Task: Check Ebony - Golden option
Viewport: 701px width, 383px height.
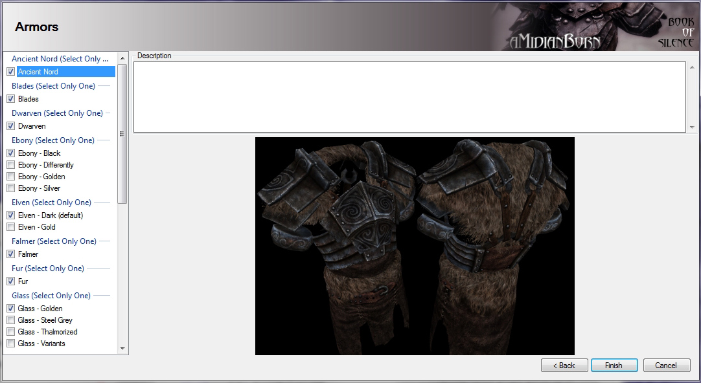Action: [x=11, y=177]
